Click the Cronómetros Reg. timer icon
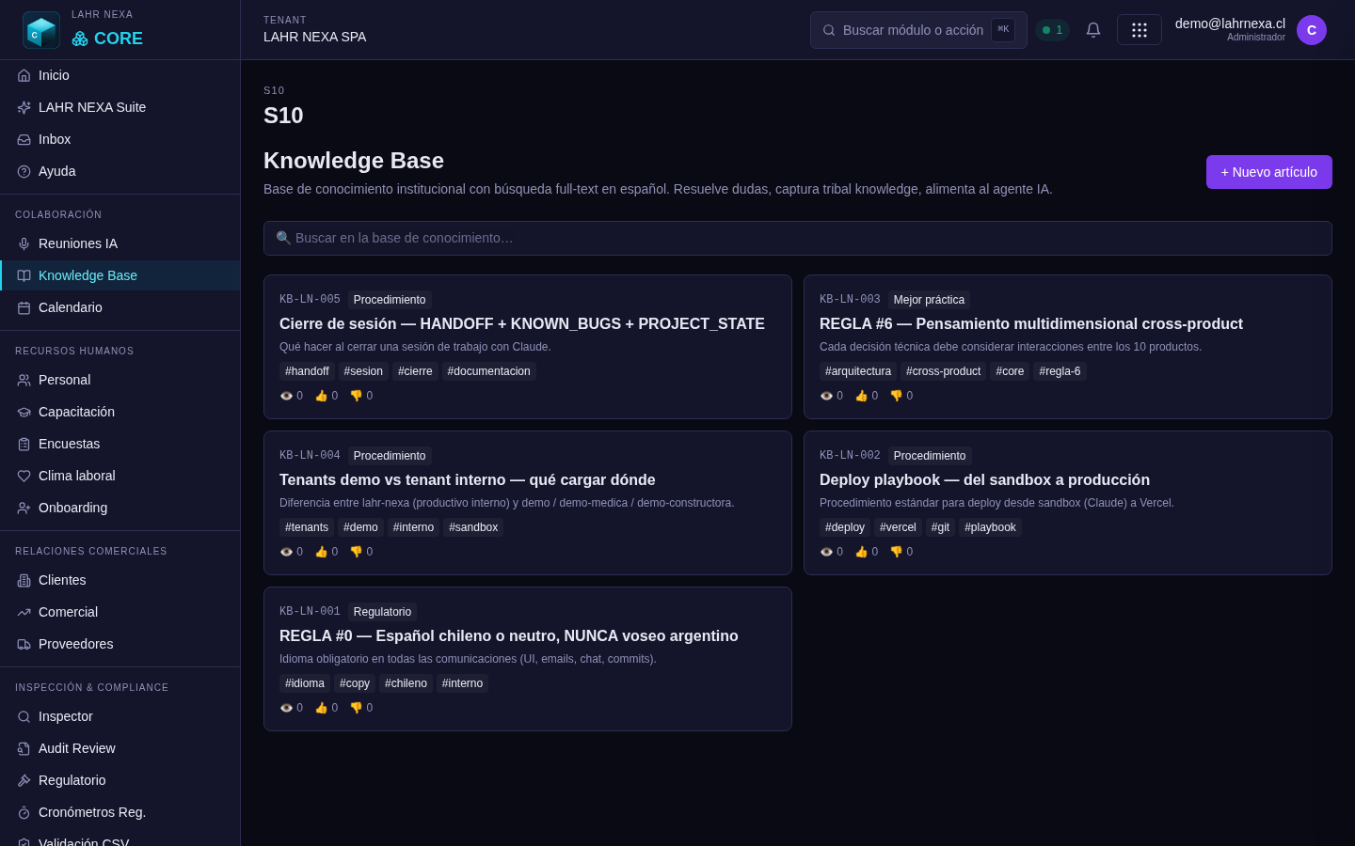 (x=24, y=812)
